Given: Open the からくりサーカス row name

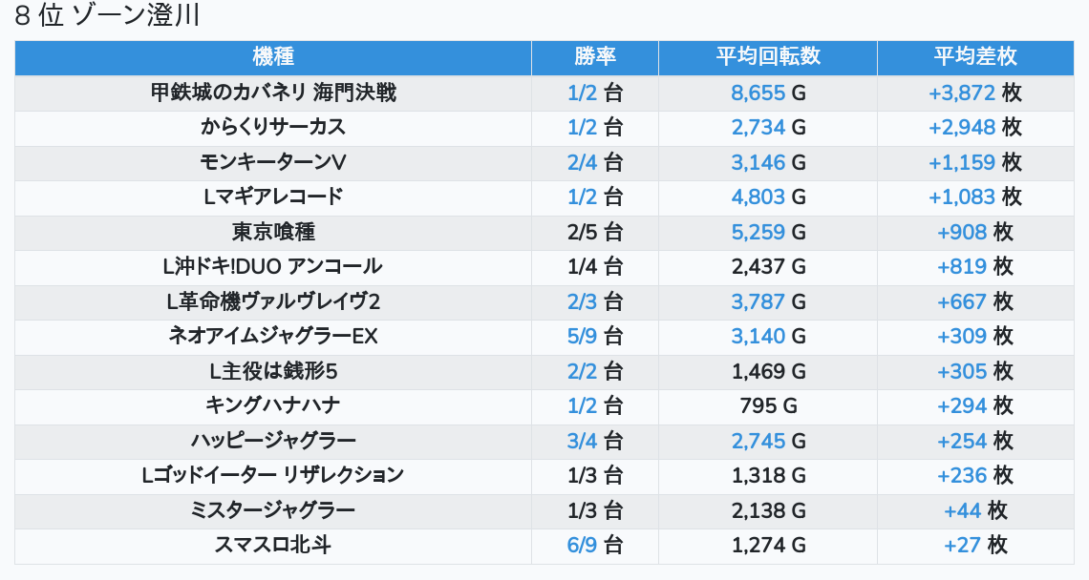Looking at the screenshot, I should coord(273,127).
